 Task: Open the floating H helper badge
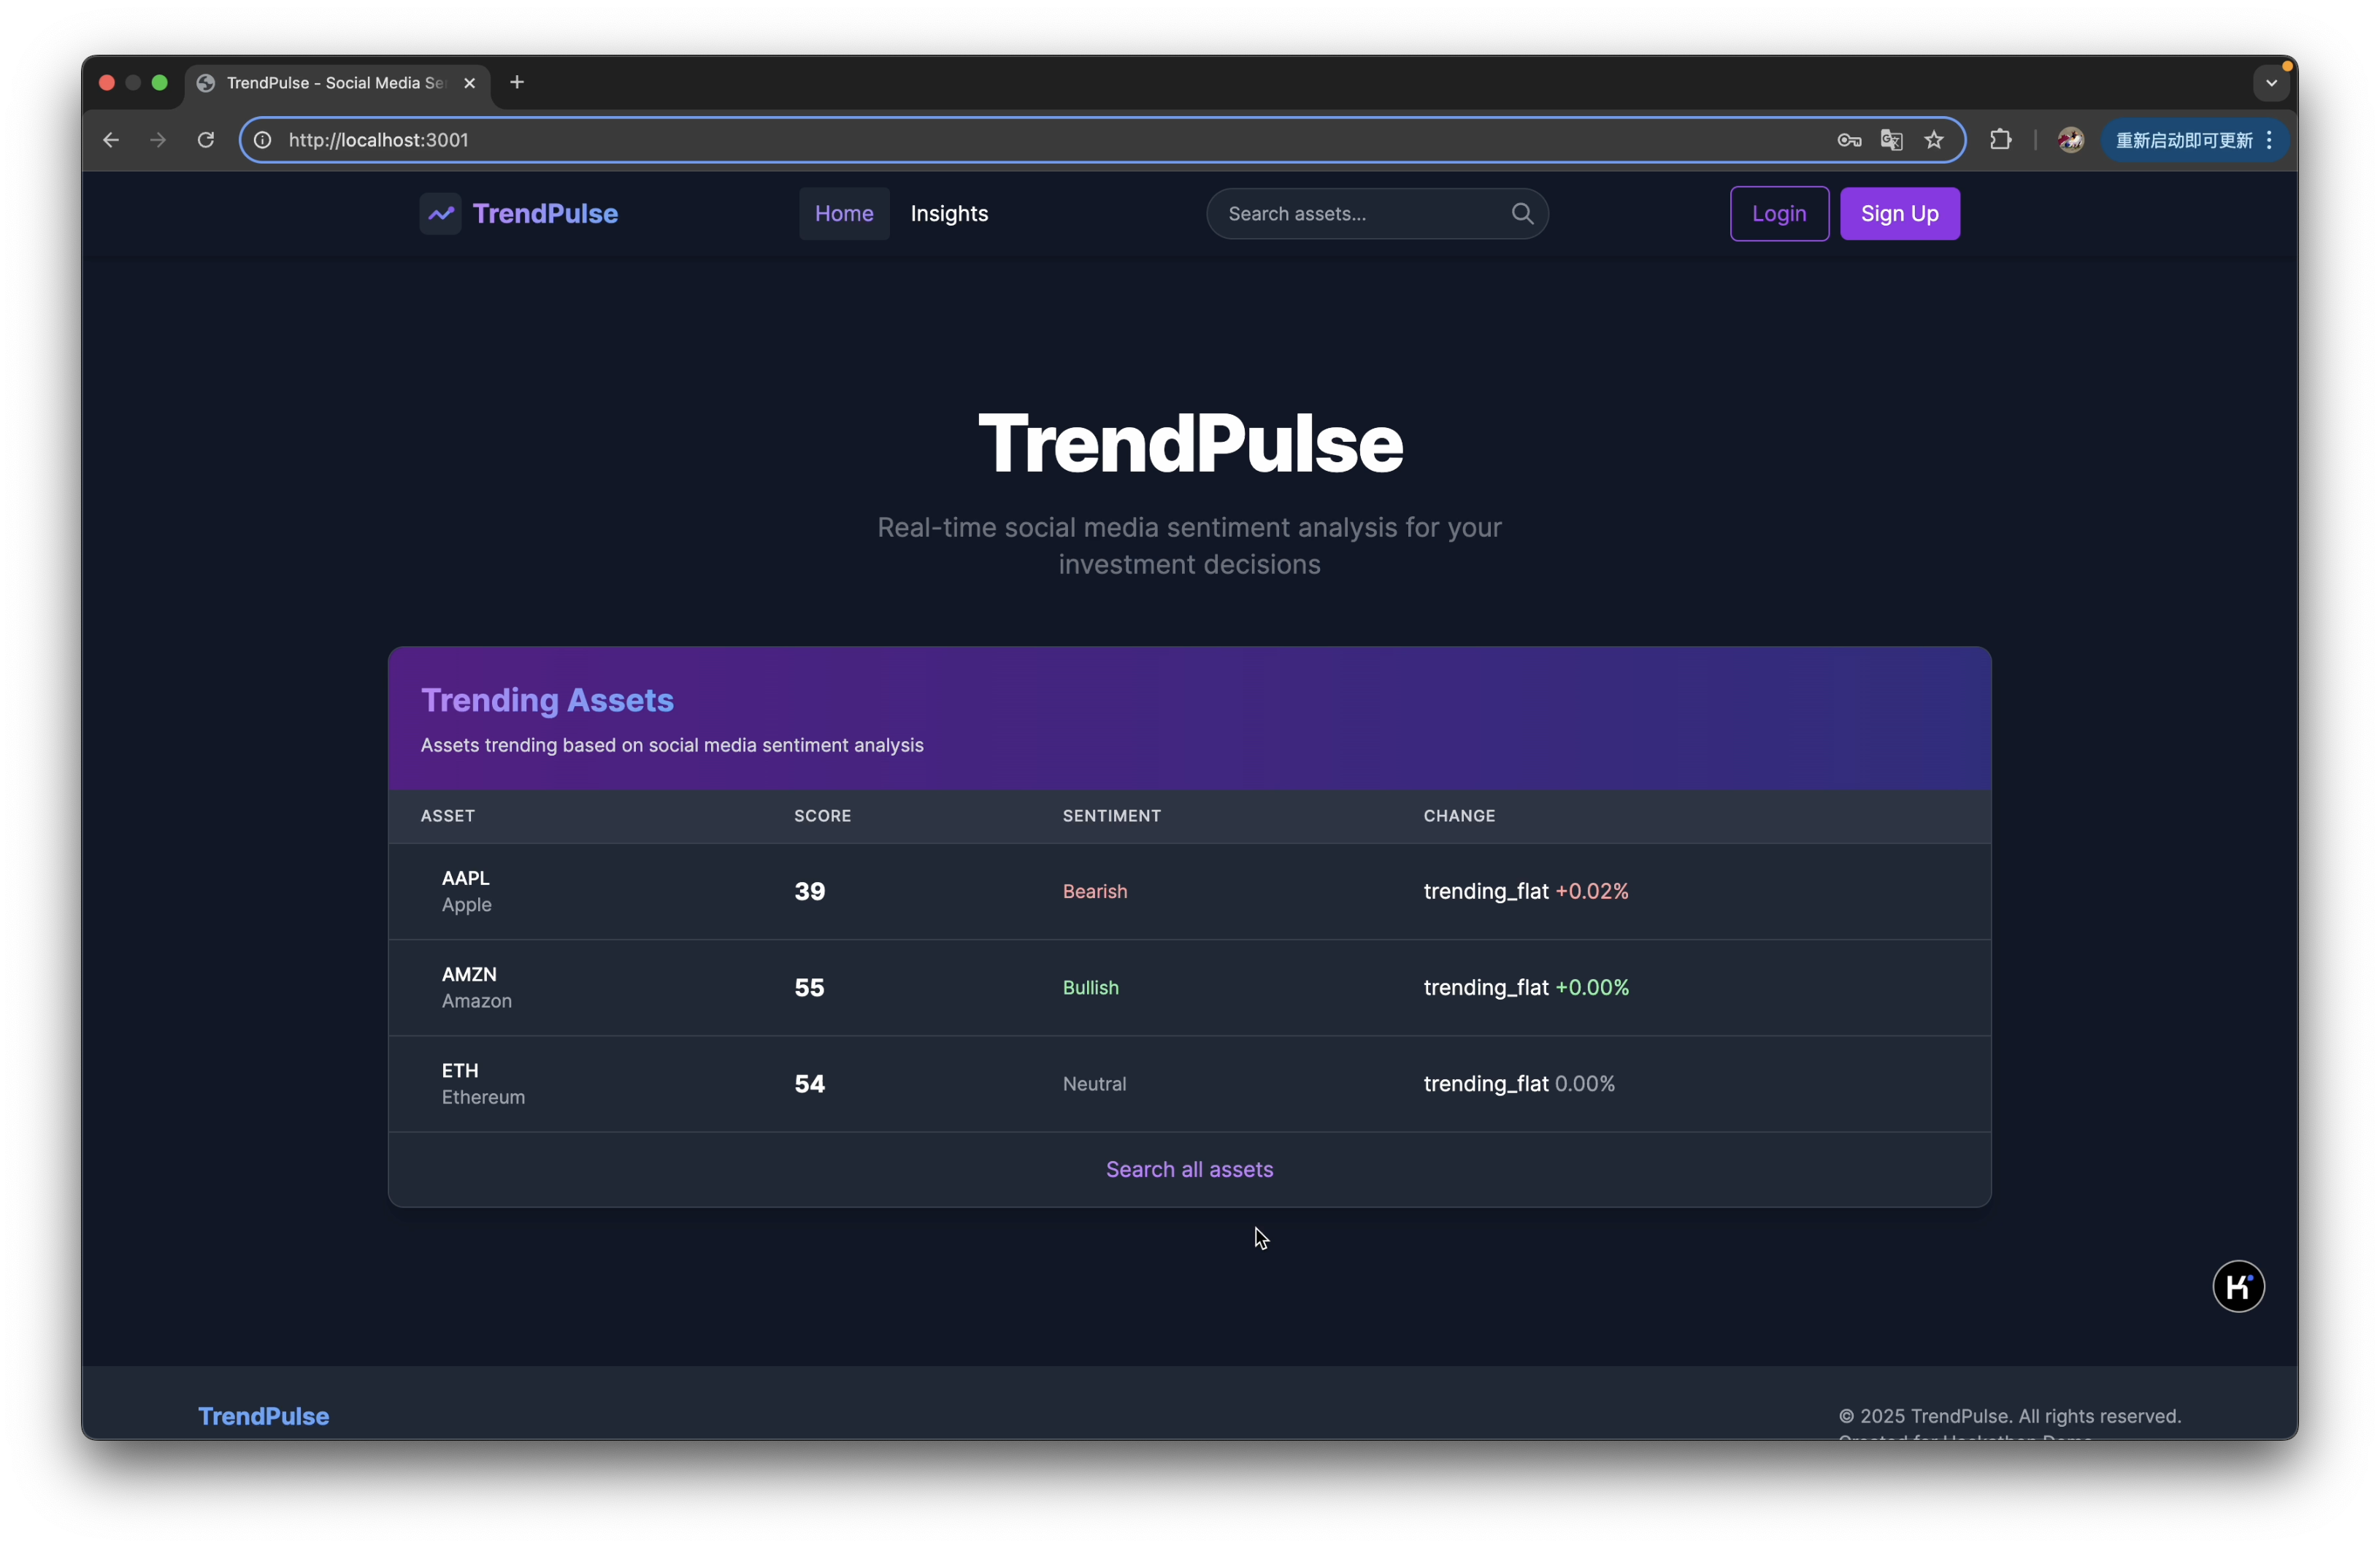click(x=2238, y=1286)
